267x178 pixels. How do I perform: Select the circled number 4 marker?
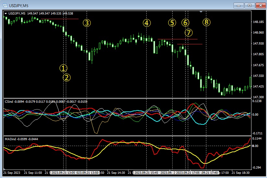point(147,23)
